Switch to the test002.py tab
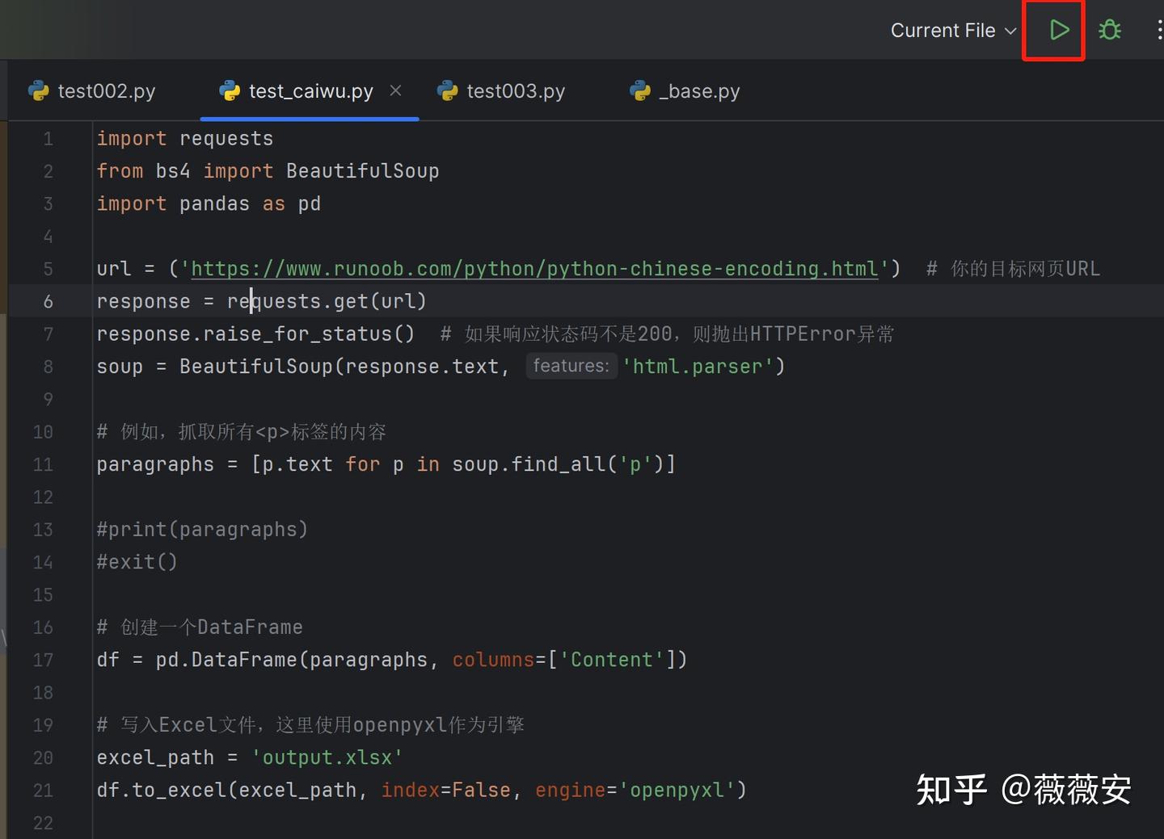 [106, 91]
